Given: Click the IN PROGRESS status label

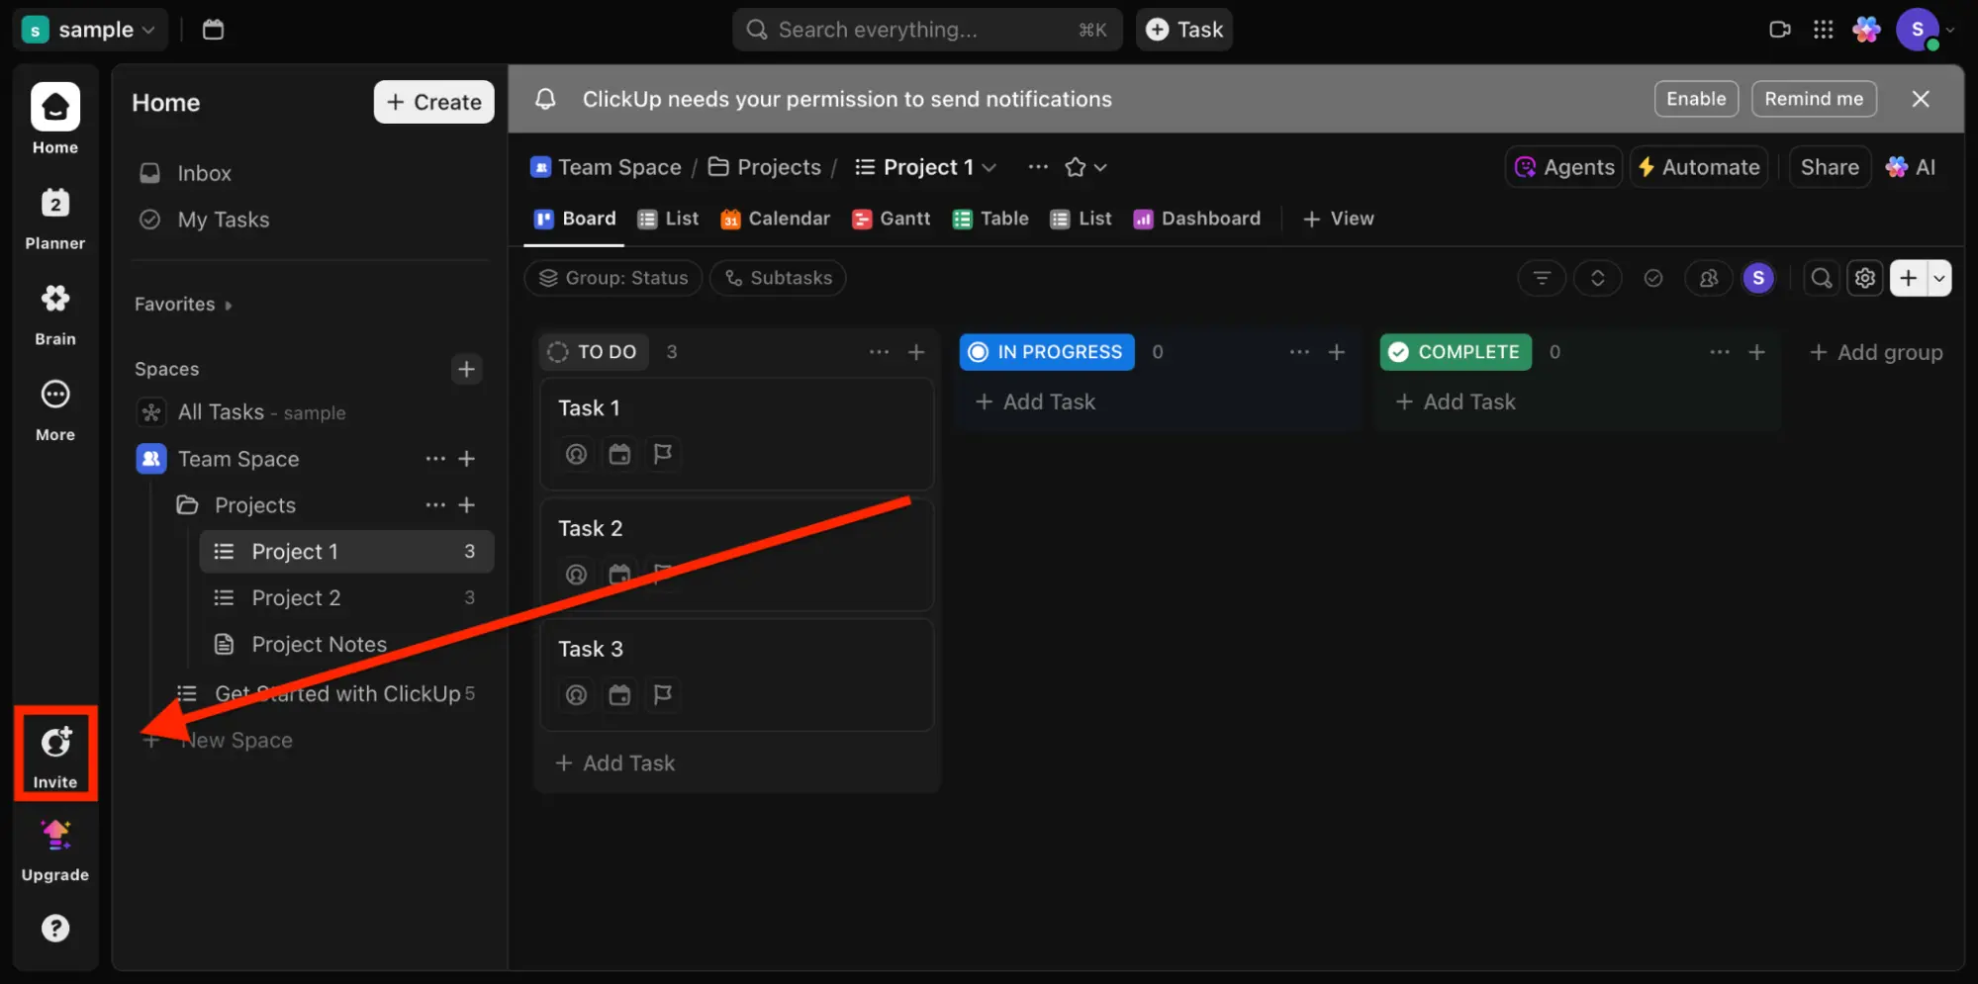Looking at the screenshot, I should point(1047,352).
